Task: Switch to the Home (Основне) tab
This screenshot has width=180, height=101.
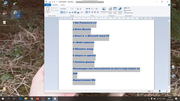Action: pyautogui.click(x=55, y=5)
